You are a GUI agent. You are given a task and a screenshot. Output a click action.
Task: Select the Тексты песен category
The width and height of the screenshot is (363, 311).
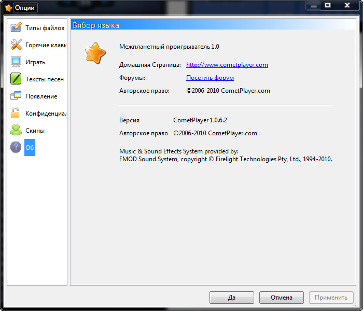click(x=45, y=79)
